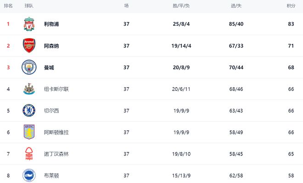The width and height of the screenshot is (303, 183).
Task: Click the 排名 column header
Action: 8,6
